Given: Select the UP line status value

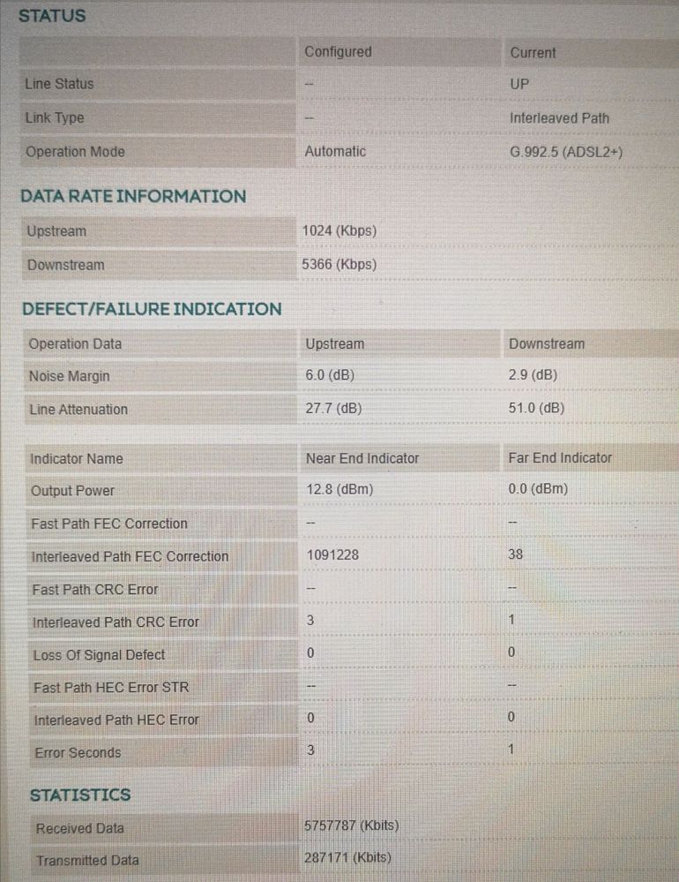Looking at the screenshot, I should (519, 85).
